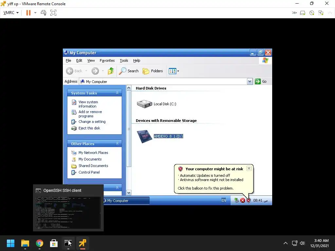Collapse the Details panel chevron
Screen dimensions: 335x251
pyautogui.click(x=117, y=187)
